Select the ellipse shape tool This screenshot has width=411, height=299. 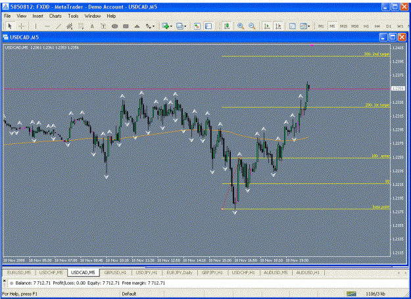[x=114, y=26]
